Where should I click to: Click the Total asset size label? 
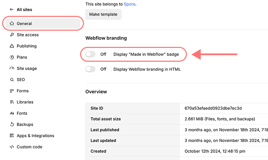click(x=106, y=119)
